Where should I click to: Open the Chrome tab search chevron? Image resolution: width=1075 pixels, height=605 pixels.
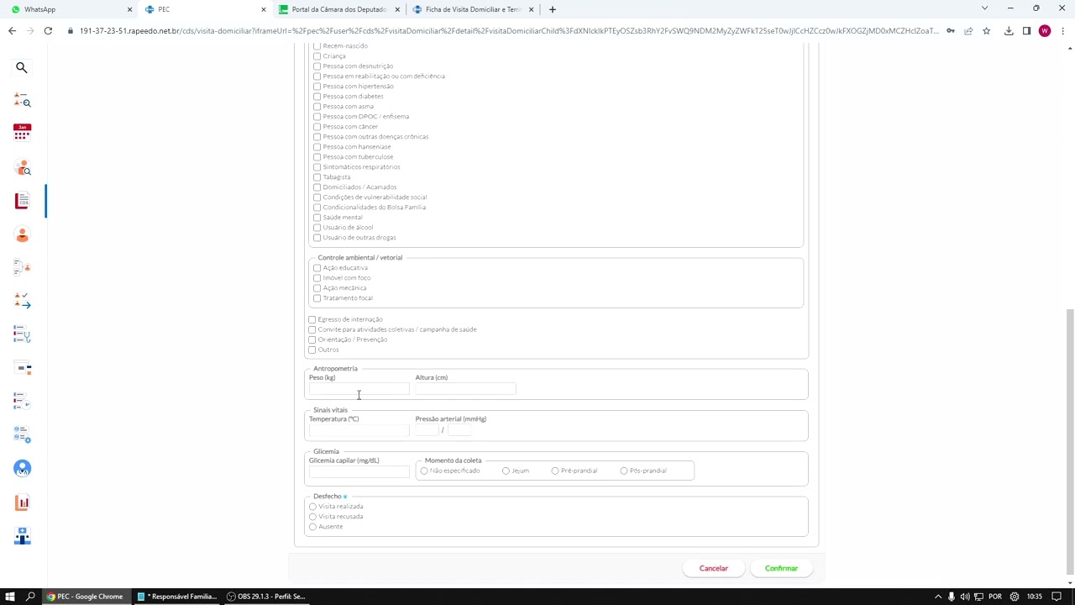click(984, 8)
